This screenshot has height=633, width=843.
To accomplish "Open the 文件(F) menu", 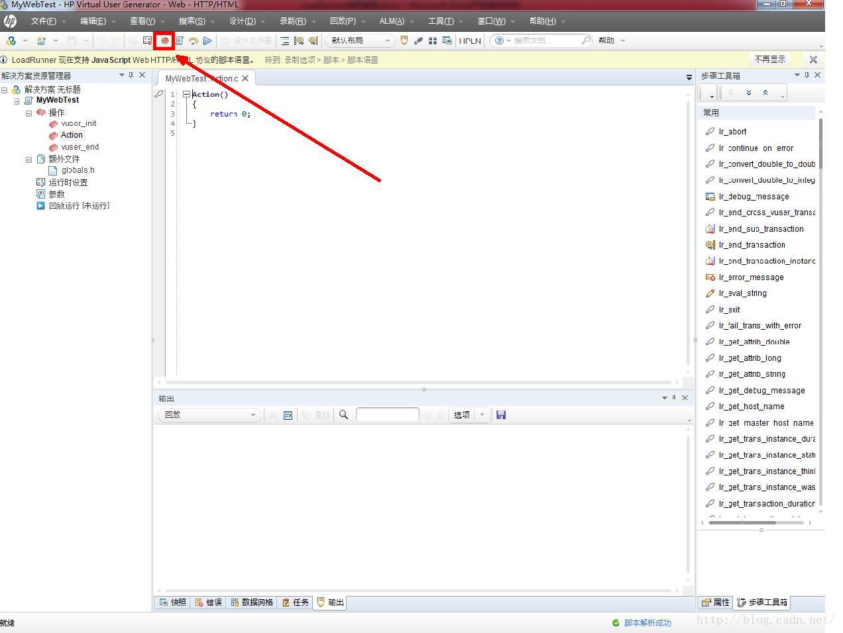I will pos(44,21).
